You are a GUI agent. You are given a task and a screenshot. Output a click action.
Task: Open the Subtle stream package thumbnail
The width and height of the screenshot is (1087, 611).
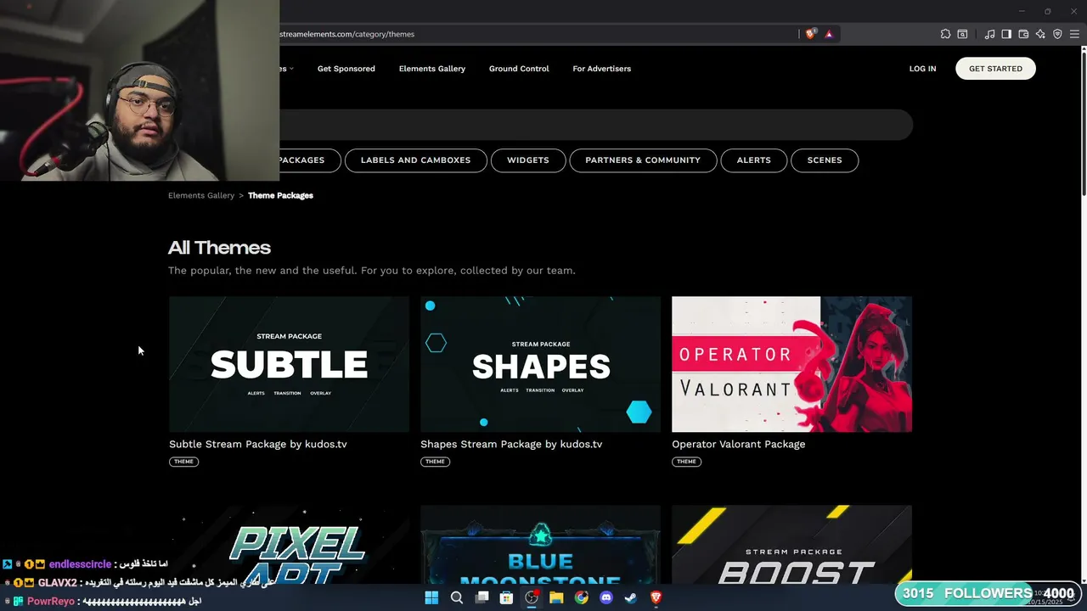point(289,364)
